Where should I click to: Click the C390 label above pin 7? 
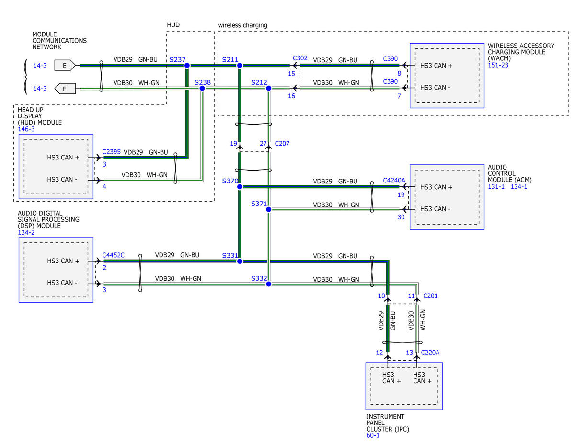click(391, 81)
